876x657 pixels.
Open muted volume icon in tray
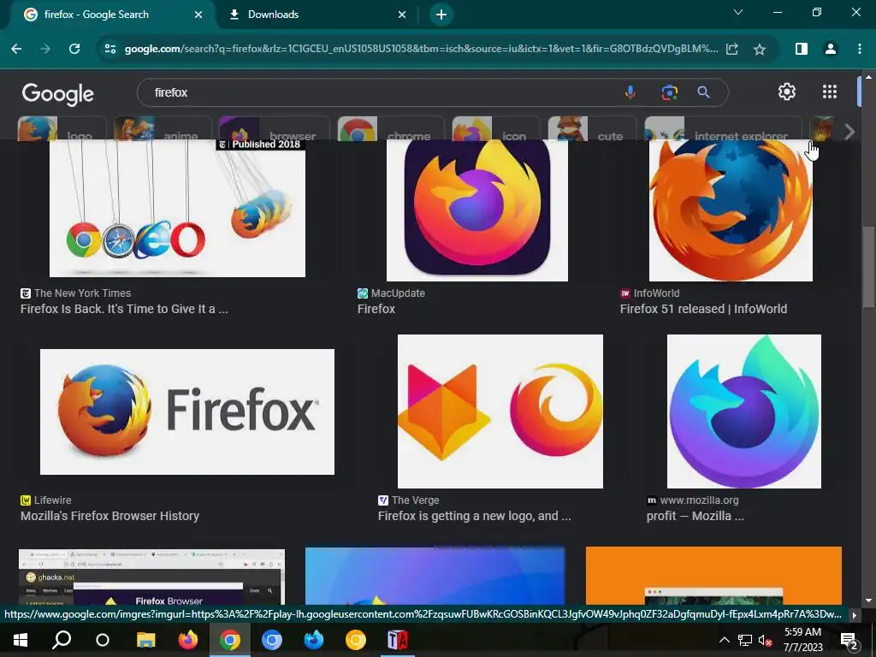766,640
